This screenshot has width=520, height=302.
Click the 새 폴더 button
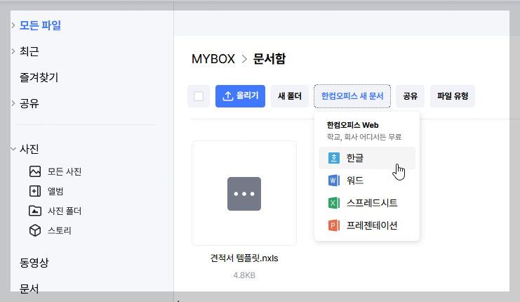(x=290, y=96)
